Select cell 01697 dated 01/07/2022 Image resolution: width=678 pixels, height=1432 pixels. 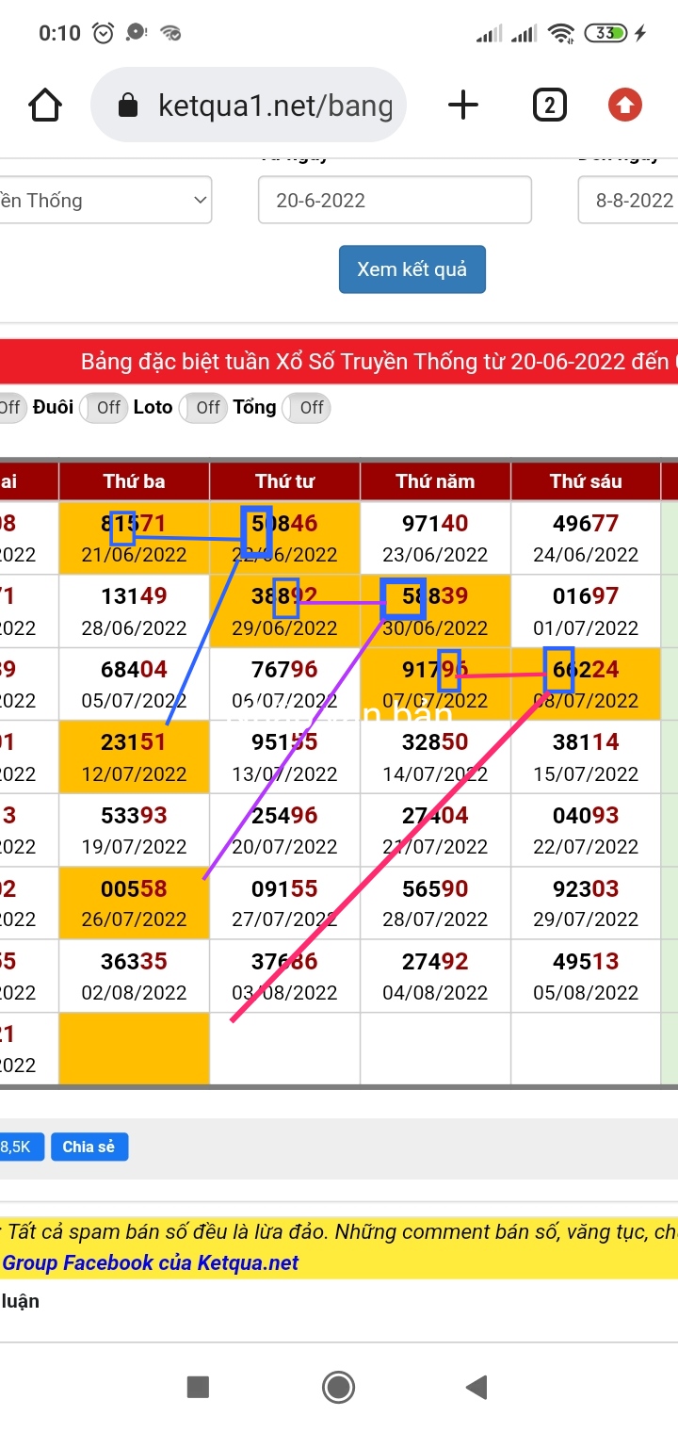click(586, 611)
